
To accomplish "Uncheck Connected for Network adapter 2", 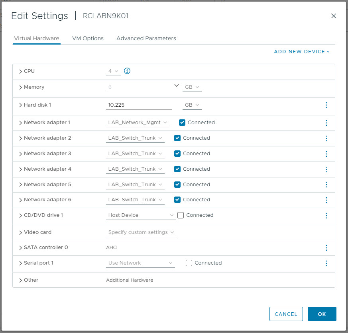I will [x=177, y=138].
